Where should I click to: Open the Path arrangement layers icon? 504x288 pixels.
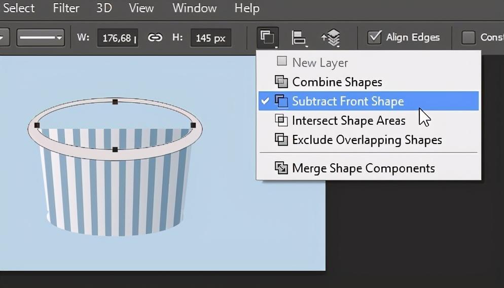tap(331, 38)
